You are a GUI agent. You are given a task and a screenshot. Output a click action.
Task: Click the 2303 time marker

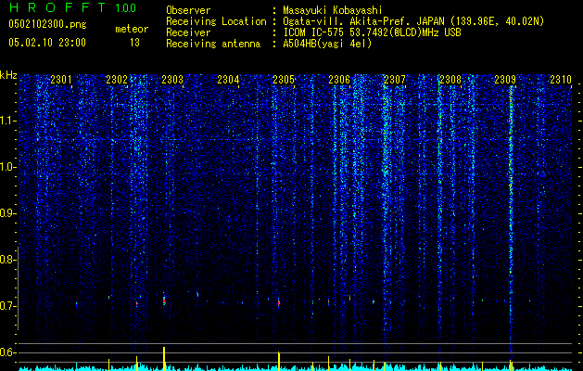coord(172,80)
